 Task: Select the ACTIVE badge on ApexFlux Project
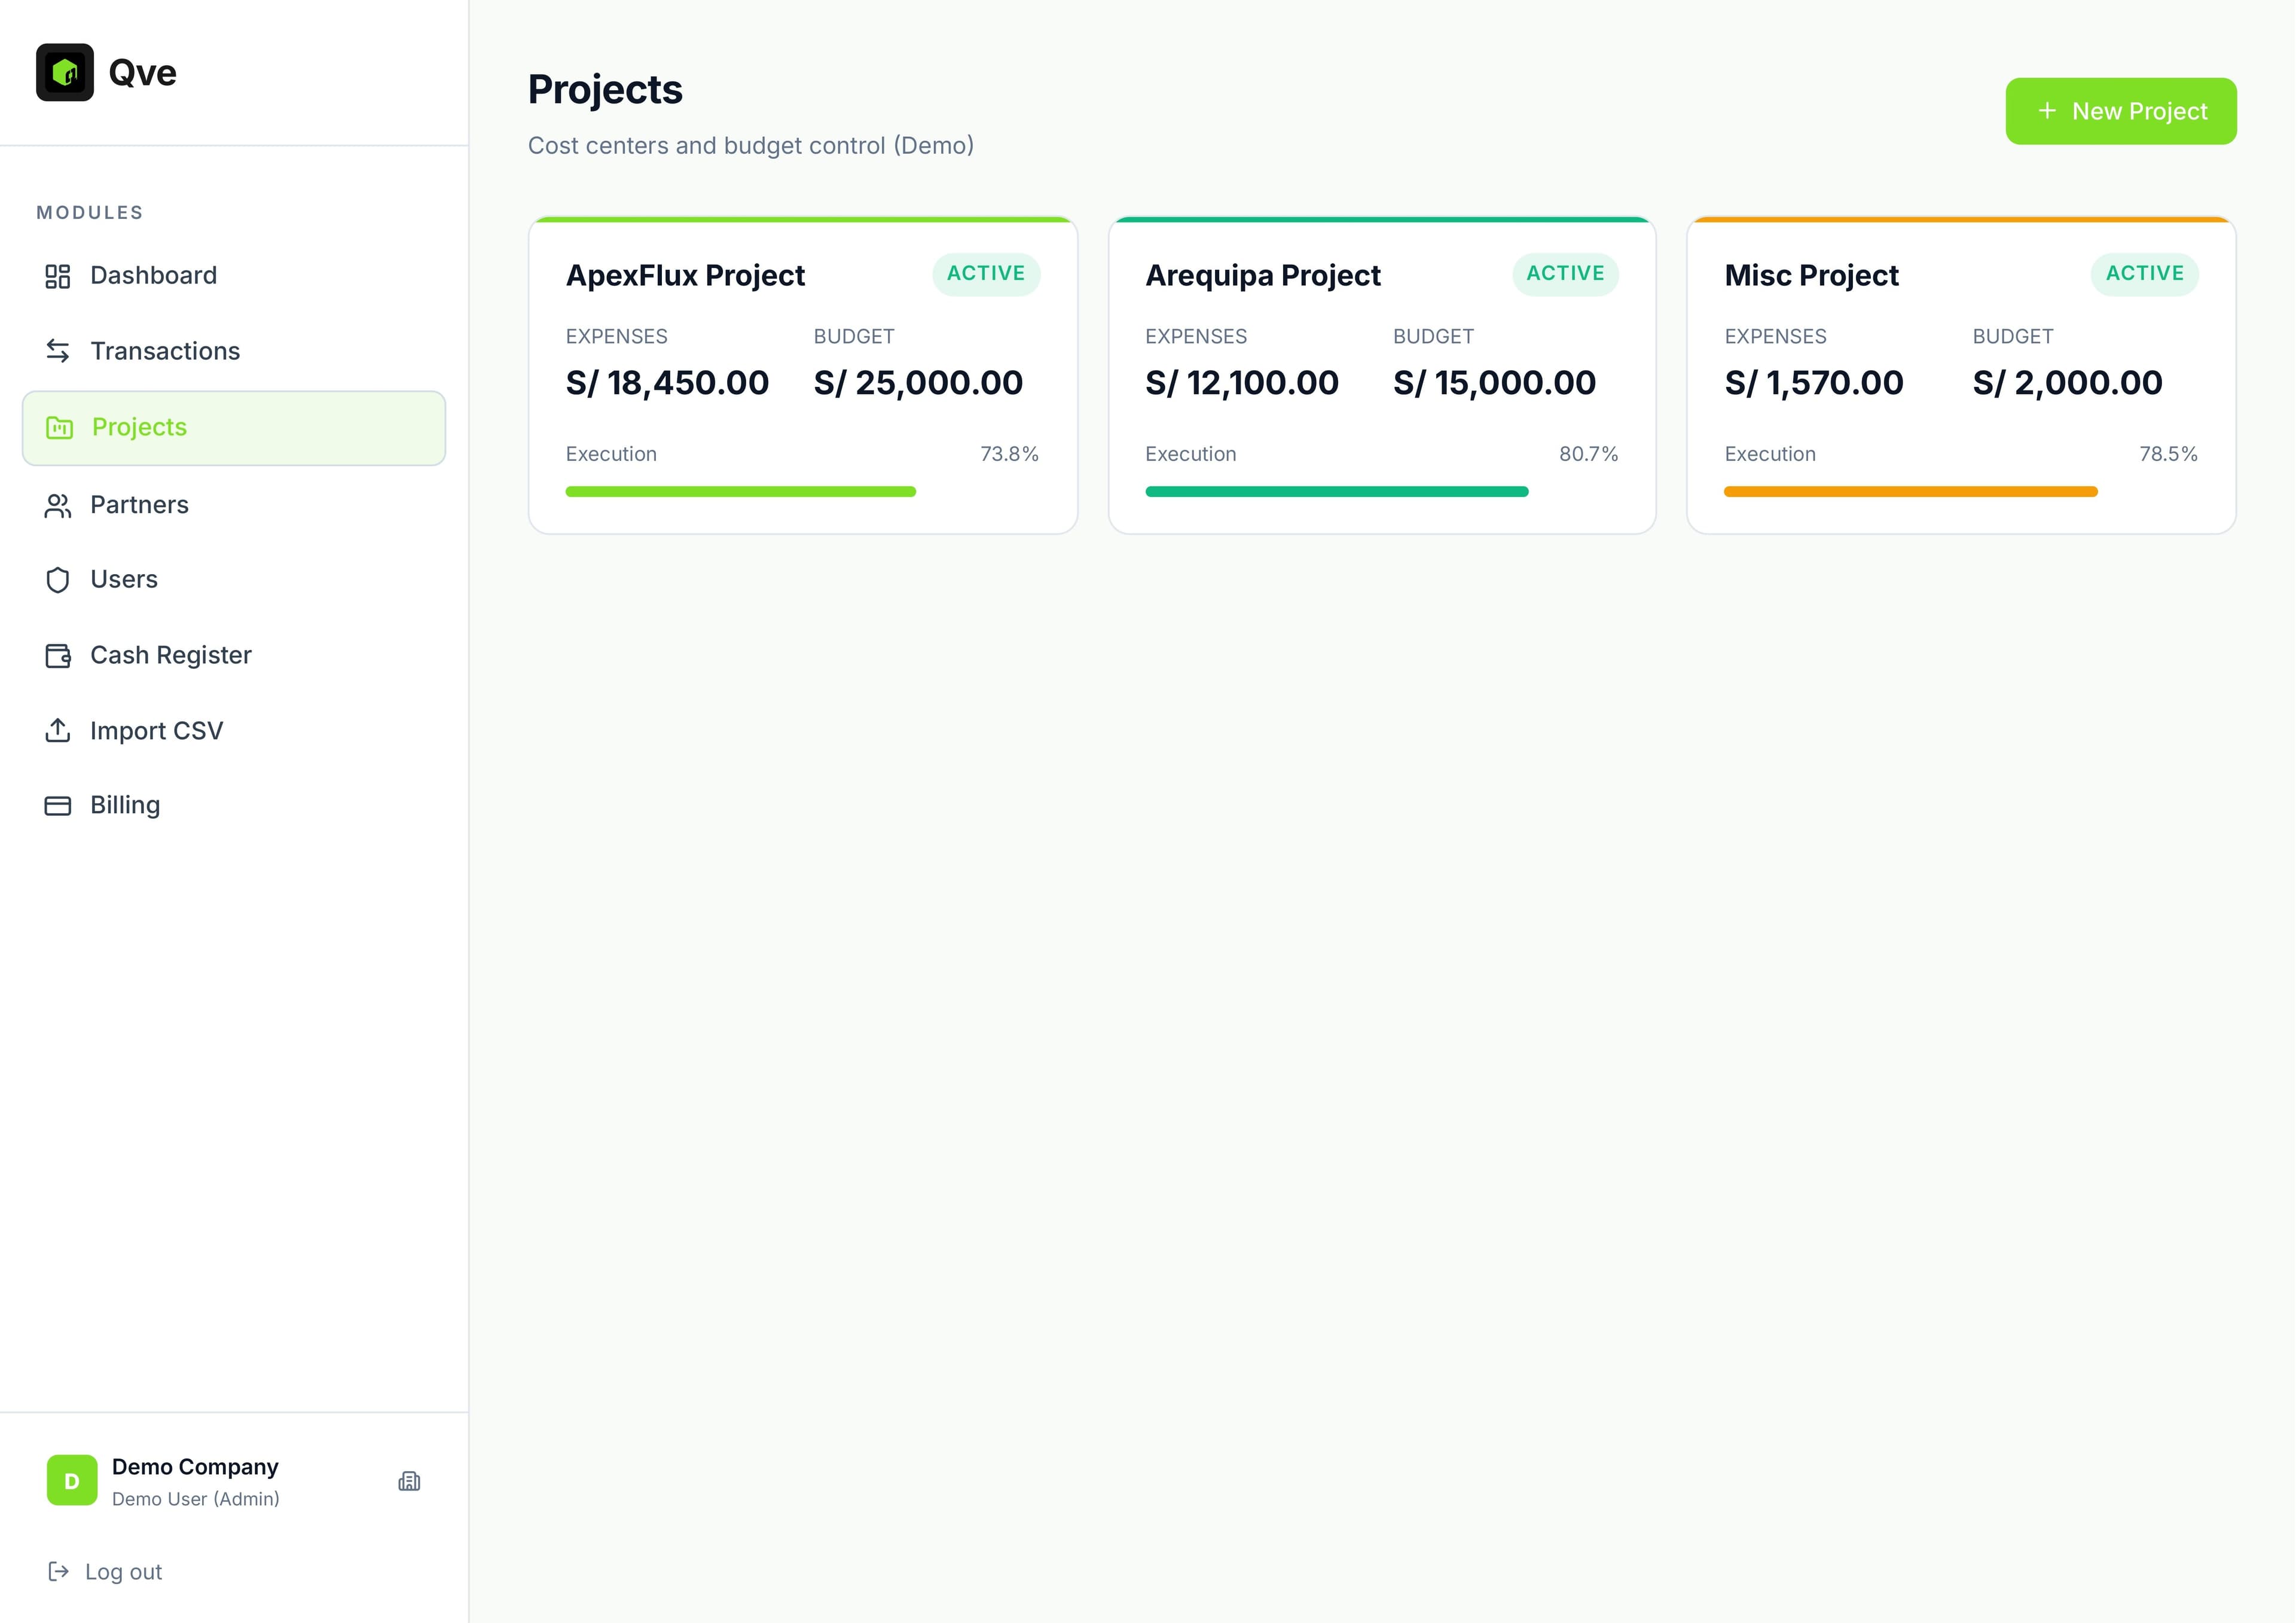point(986,273)
